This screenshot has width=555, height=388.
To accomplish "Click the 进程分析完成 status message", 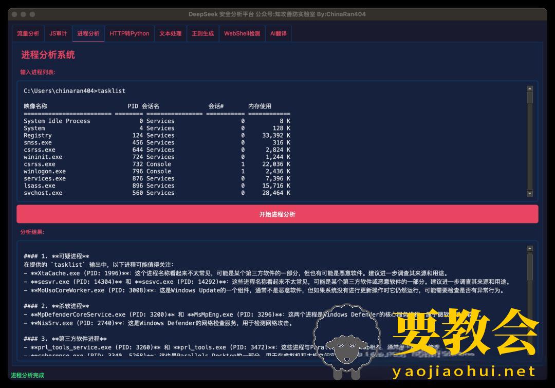I will [27, 375].
